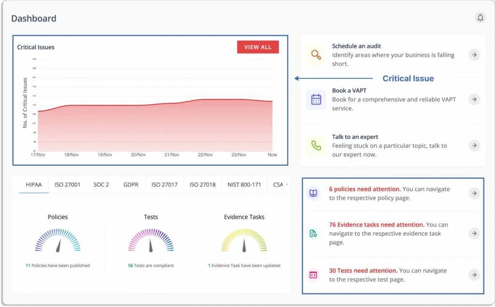Click the Schedule an audit magnifier icon
Image resolution: width=495 pixels, height=307 pixels.
(x=316, y=55)
